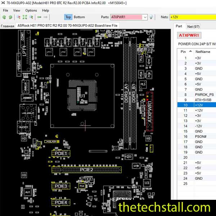
Task: Expand the Parts combo box dropdown arrow
Action: click(145, 17)
